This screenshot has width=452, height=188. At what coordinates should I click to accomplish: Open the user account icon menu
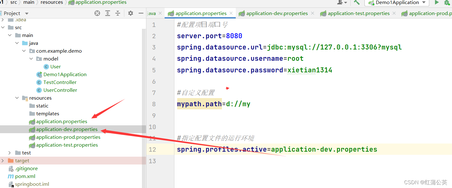tap(342, 2)
